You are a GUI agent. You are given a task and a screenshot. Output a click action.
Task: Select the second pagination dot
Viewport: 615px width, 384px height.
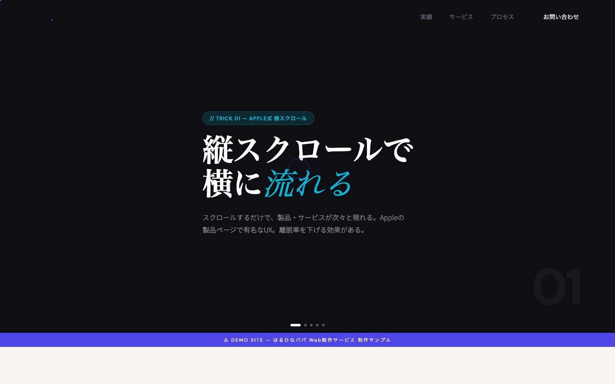coord(305,325)
